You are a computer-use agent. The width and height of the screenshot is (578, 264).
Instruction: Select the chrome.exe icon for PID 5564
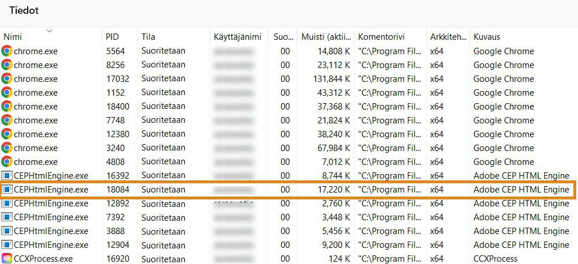pyautogui.click(x=6, y=51)
